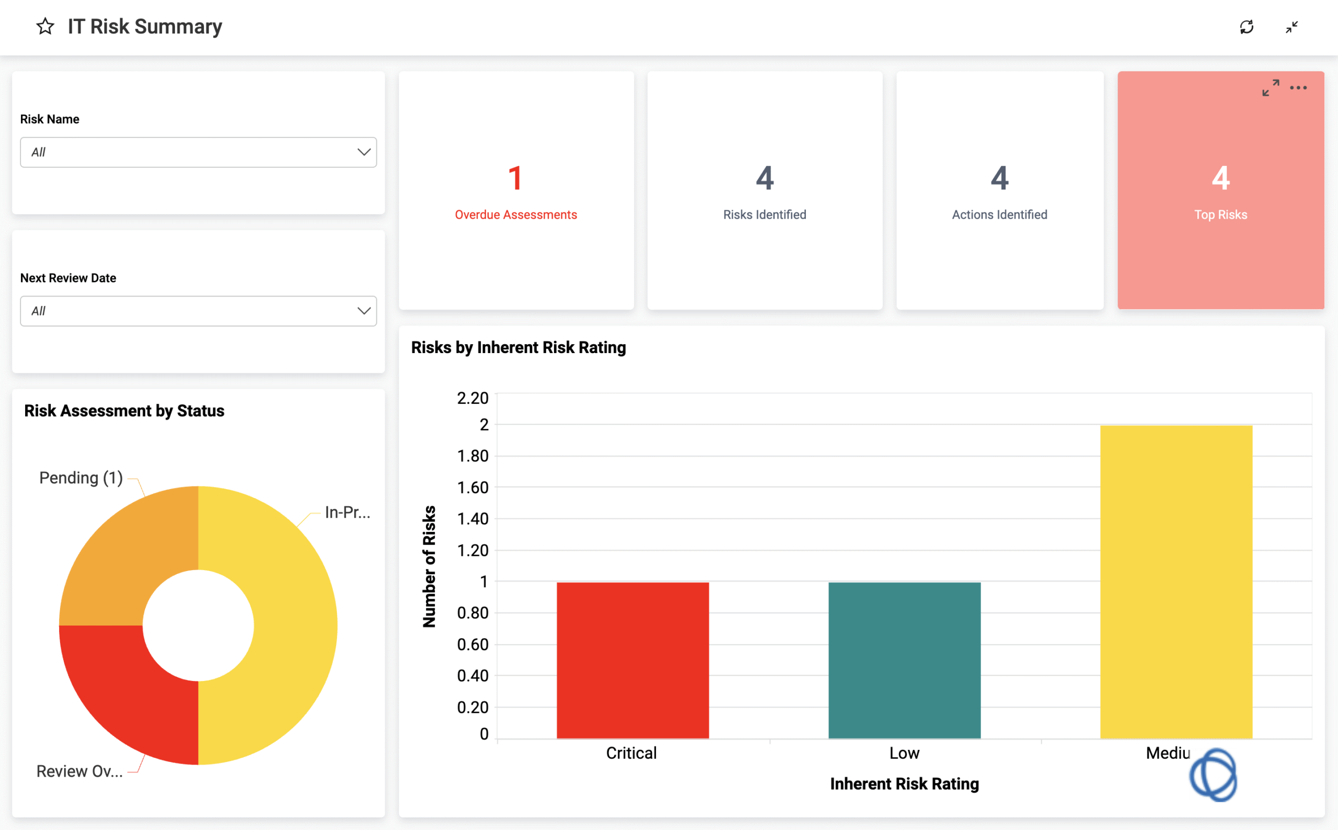Select the red Critical bar

632,660
